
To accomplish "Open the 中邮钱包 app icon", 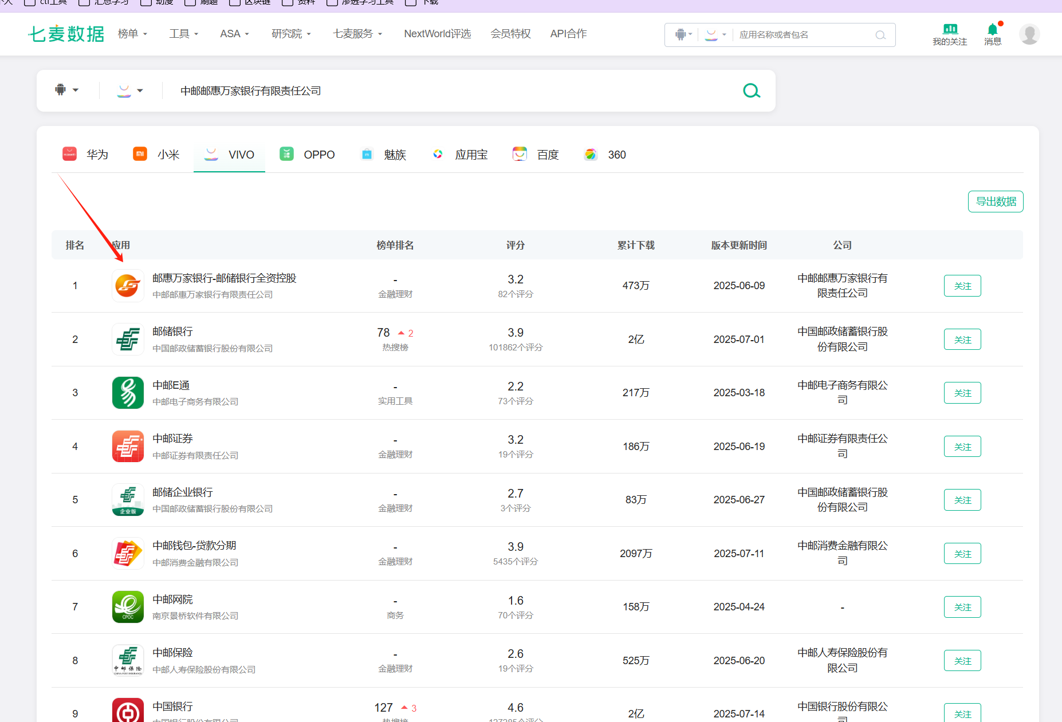I will 128,553.
